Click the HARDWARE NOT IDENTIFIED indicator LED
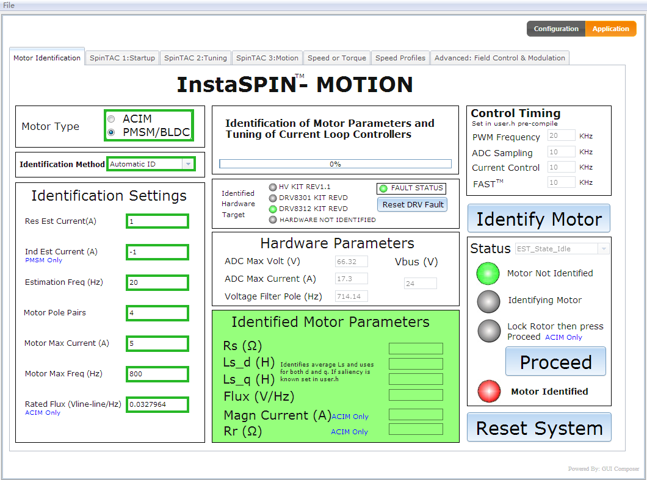The image size is (647, 480). 273,220
